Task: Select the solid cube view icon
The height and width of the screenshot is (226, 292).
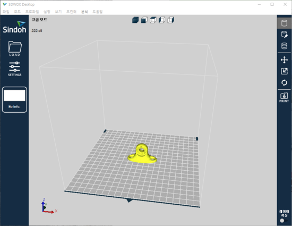Action: point(135,20)
